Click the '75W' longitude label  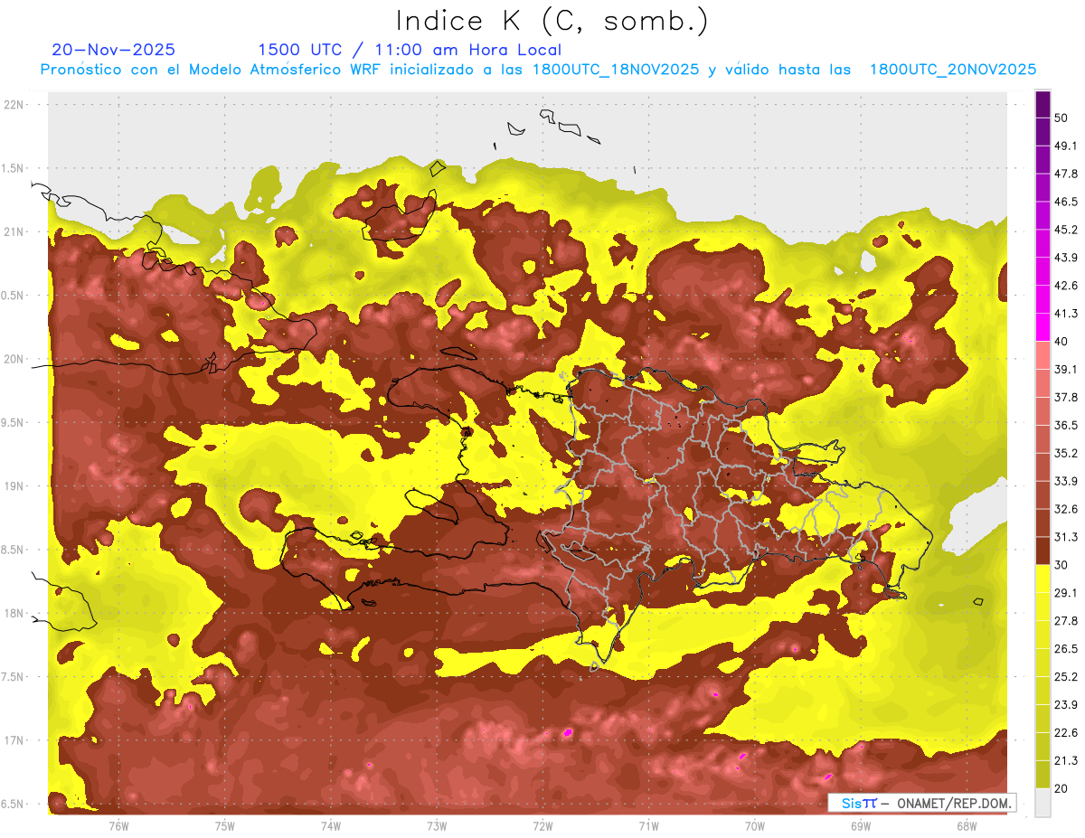[225, 826]
